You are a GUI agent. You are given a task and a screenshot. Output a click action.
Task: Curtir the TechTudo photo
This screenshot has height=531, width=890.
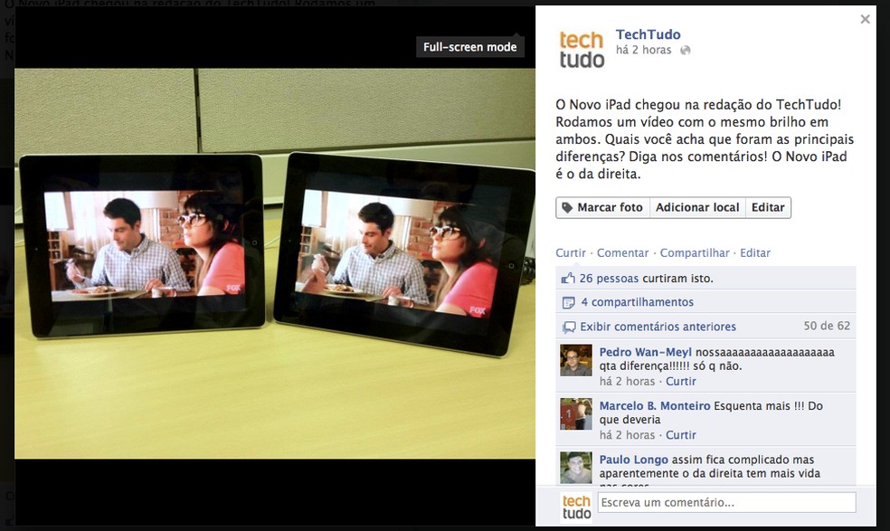[570, 252]
